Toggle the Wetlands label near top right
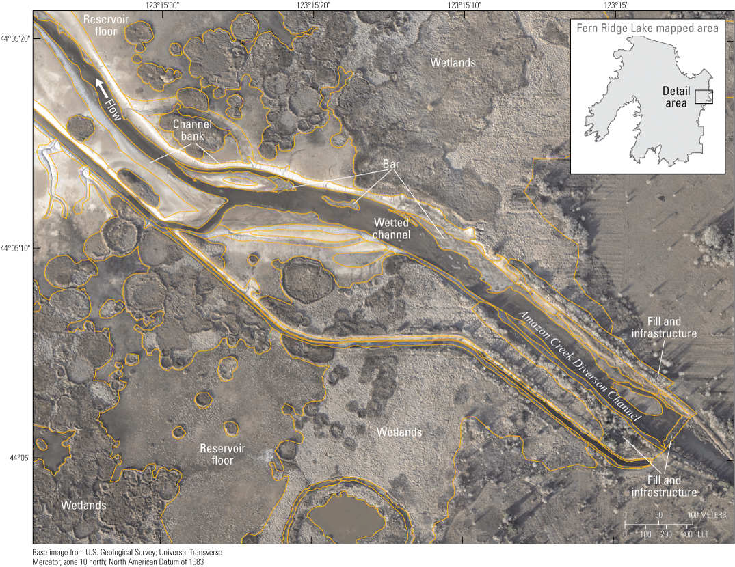Image resolution: width=735 pixels, height=567 pixels. point(453,62)
